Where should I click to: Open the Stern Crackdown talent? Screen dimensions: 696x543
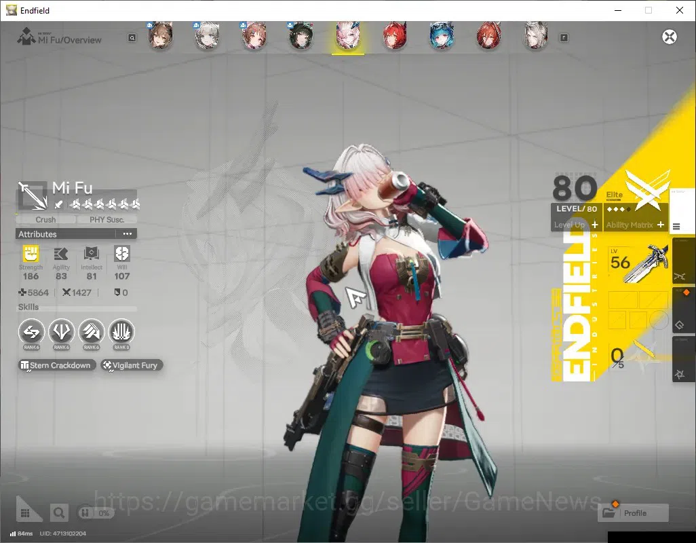pos(56,365)
